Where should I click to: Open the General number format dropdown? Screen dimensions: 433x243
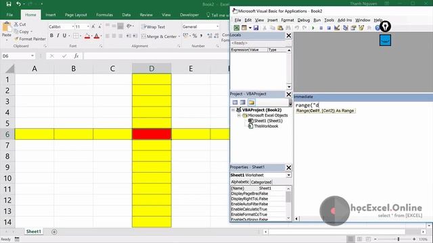pyautogui.click(x=218, y=27)
